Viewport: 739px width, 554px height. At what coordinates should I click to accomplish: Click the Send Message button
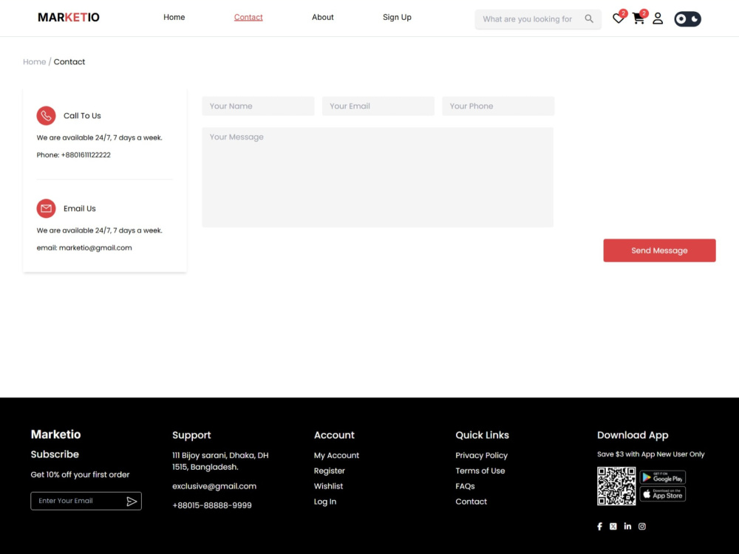(x=659, y=250)
